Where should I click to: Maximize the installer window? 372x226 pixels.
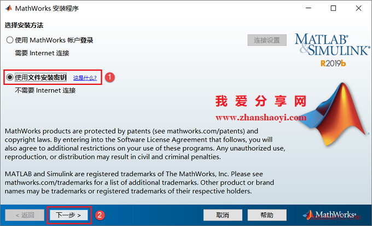pyautogui.click(x=333, y=8)
